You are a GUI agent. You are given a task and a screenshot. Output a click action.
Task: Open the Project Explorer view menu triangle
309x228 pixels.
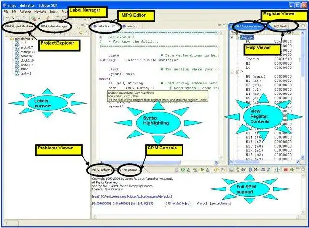tap(87, 32)
